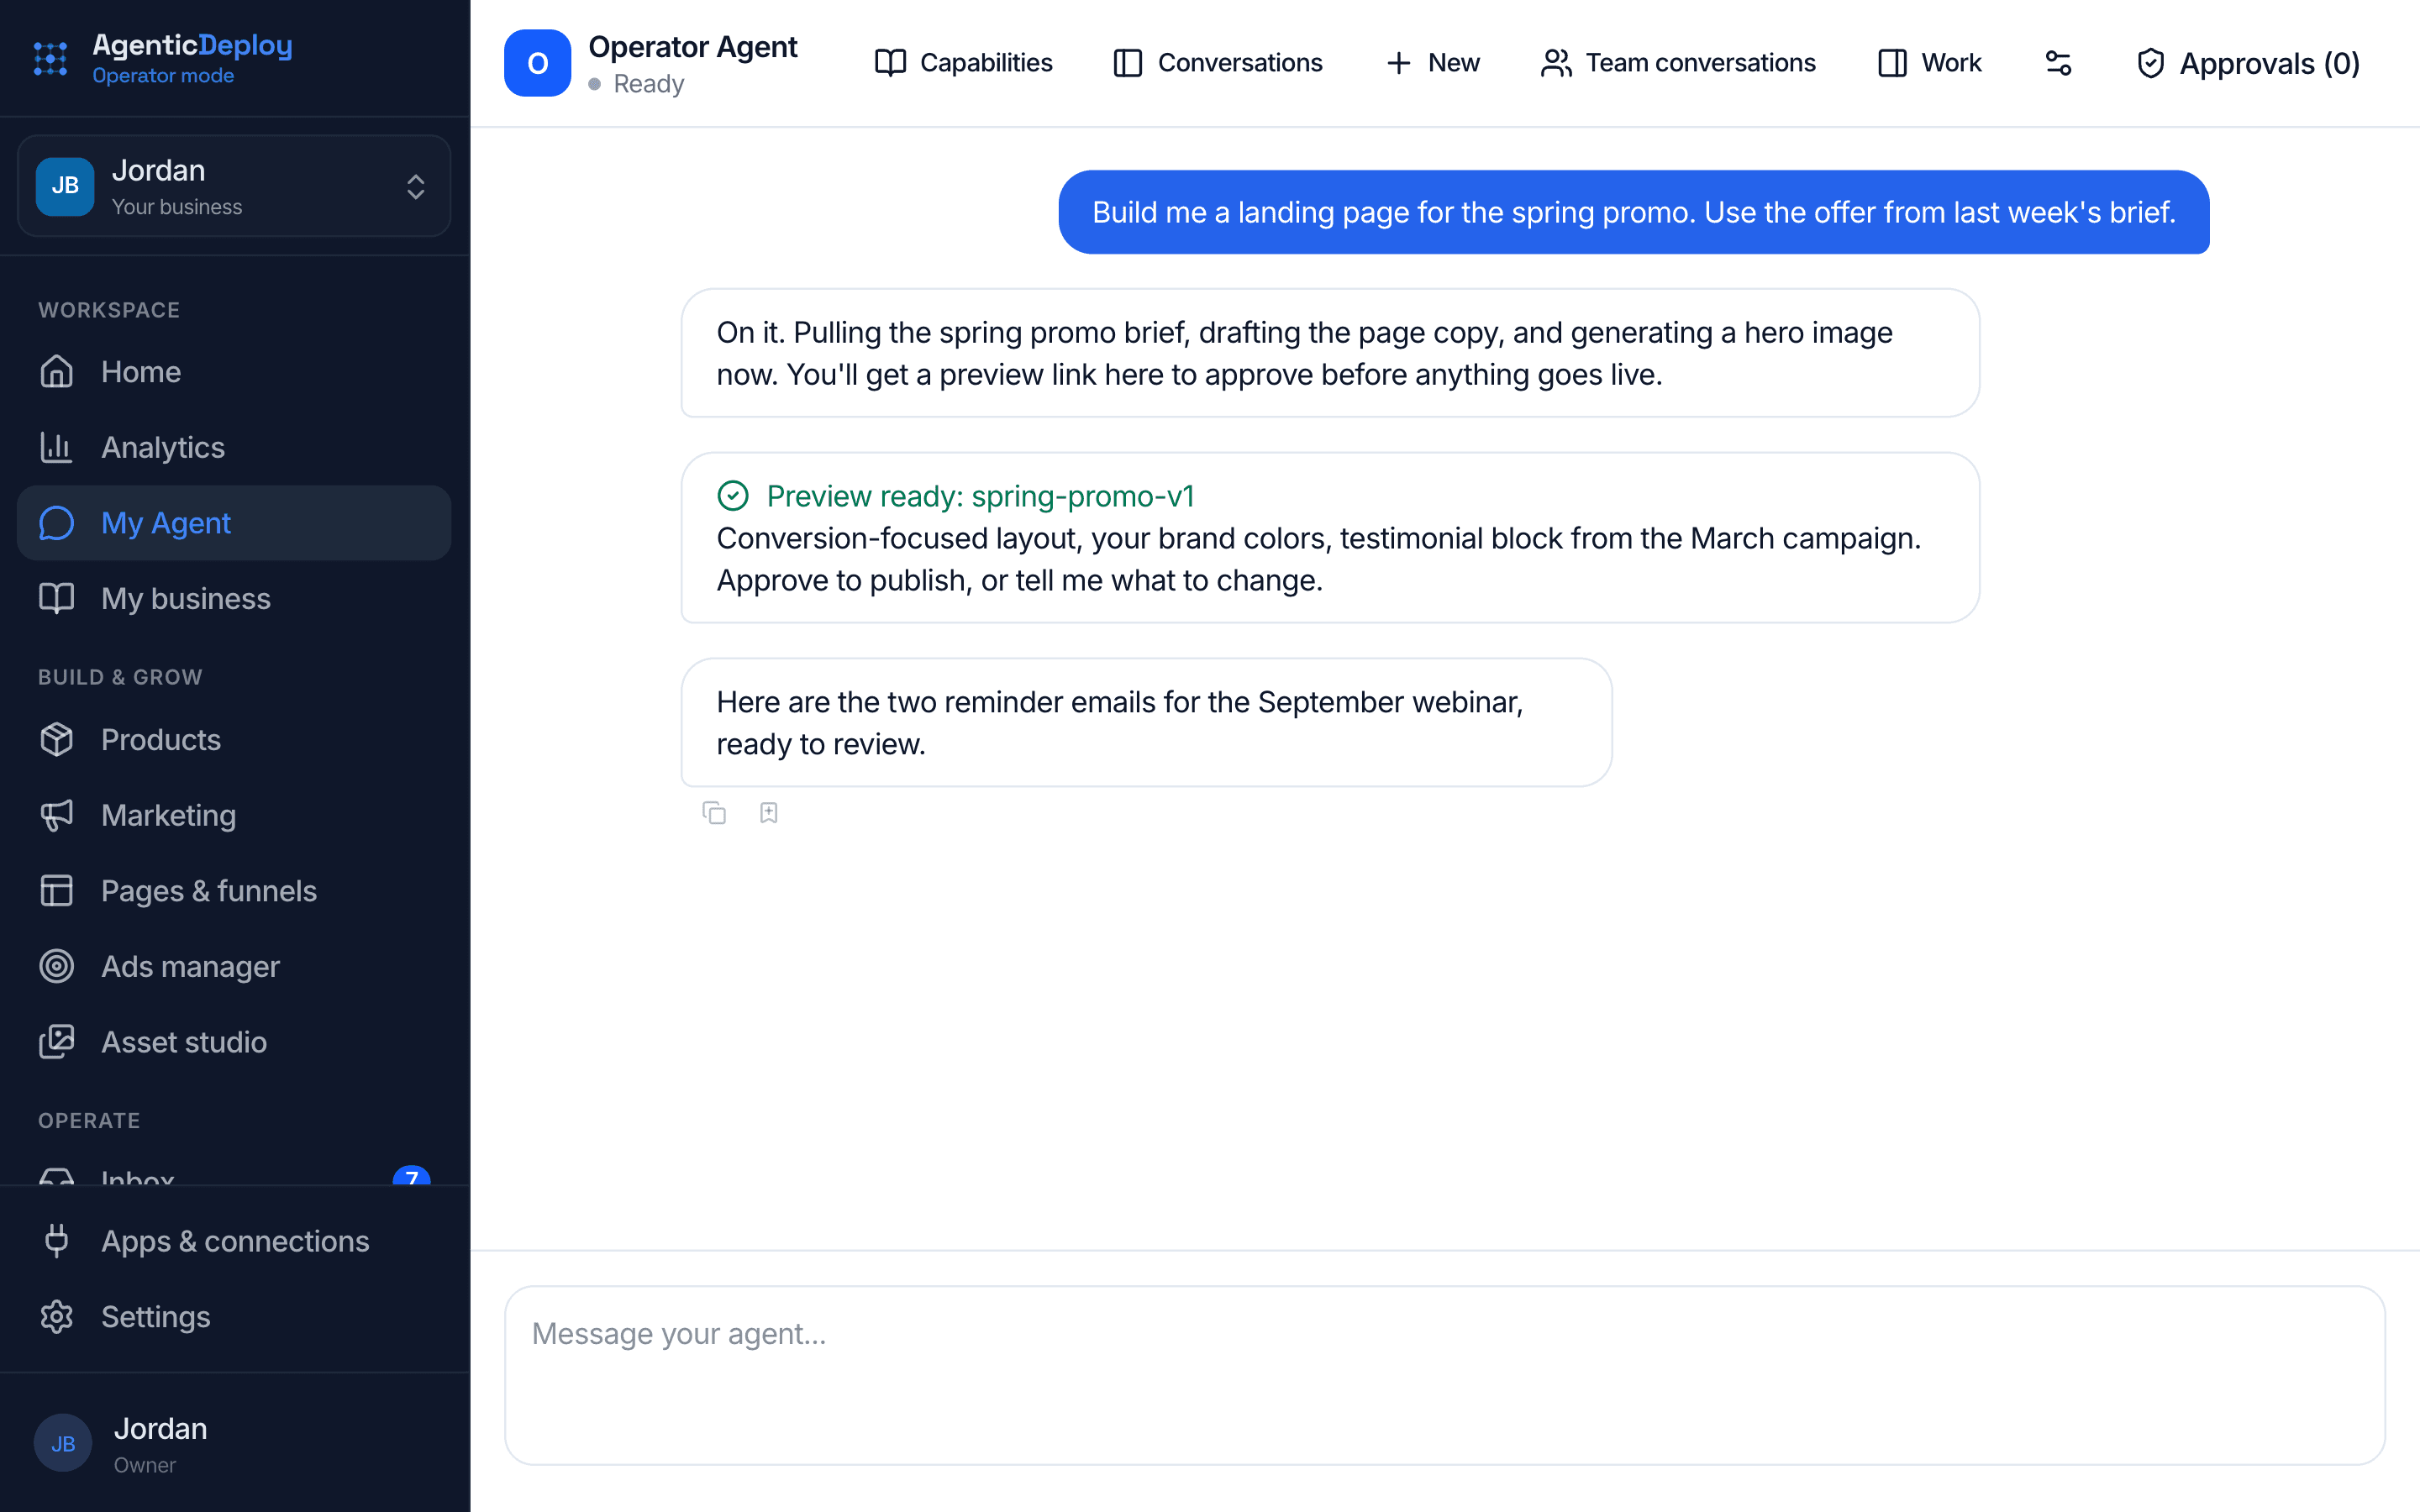Image resolution: width=2420 pixels, height=1512 pixels.
Task: Click the Home house icon
Action: point(57,372)
